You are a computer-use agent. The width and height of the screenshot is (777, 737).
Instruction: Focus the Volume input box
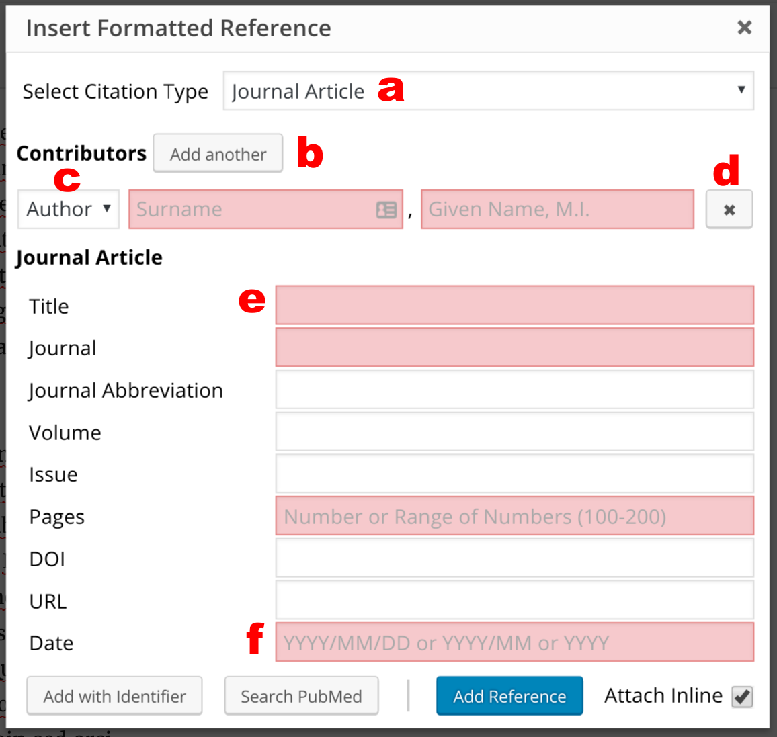514,432
